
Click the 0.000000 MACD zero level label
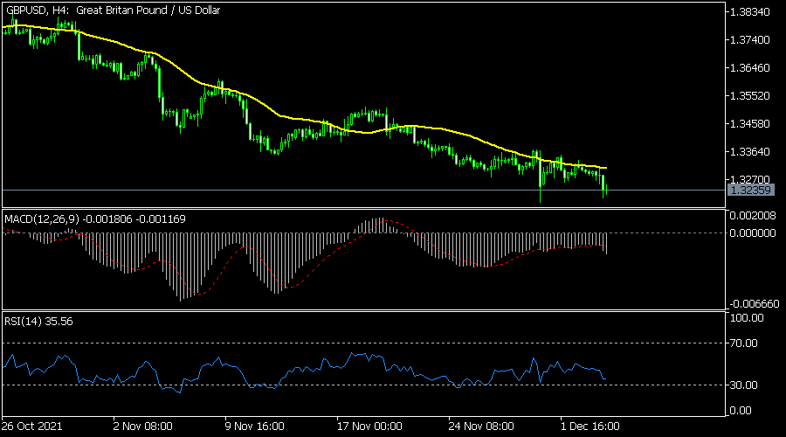(x=753, y=233)
